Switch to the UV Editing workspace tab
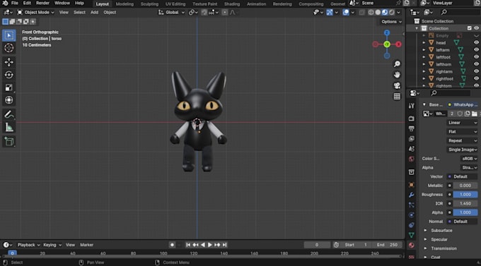The width and height of the screenshot is (481, 266). [x=175, y=4]
